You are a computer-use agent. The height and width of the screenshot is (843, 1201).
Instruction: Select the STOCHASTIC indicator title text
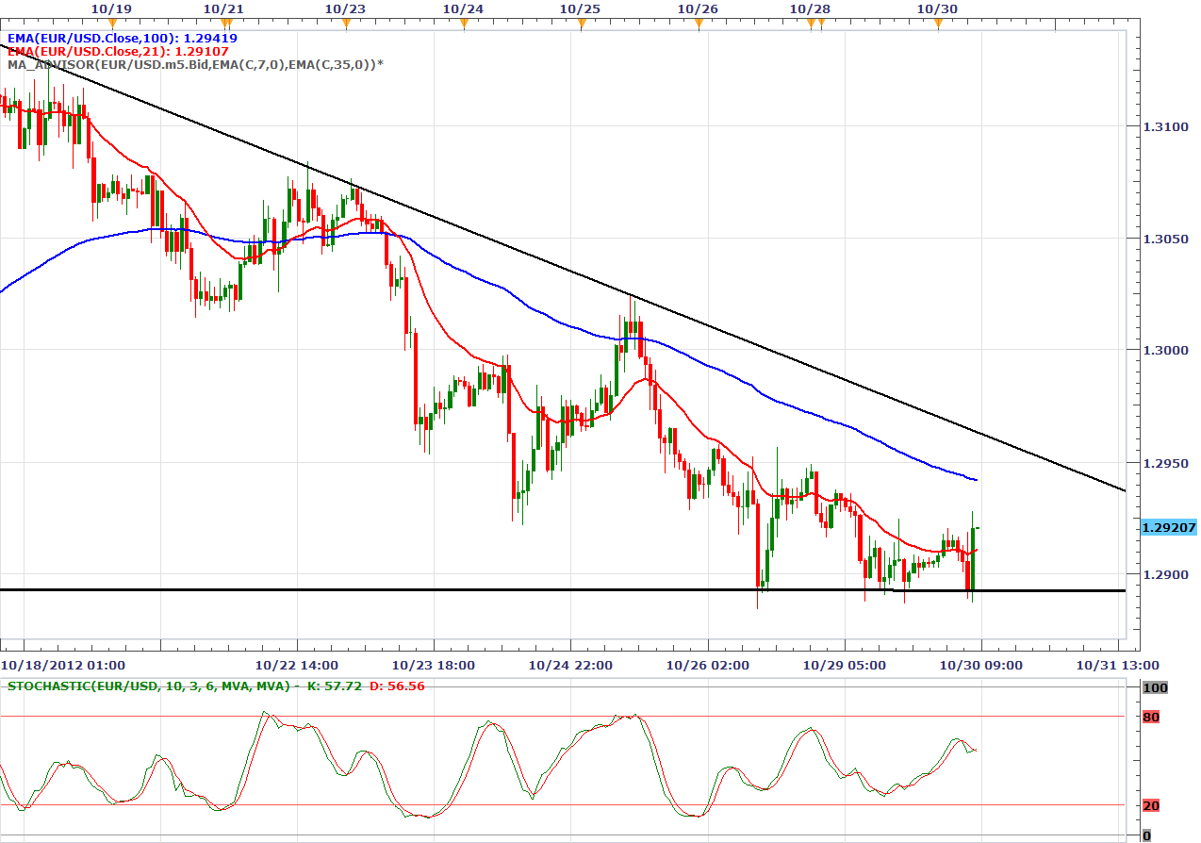[x=149, y=686]
